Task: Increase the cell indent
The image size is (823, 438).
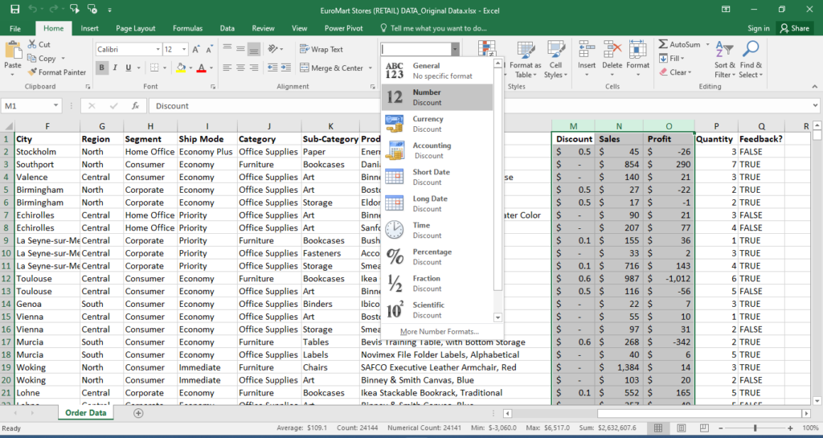Action: 285,68
